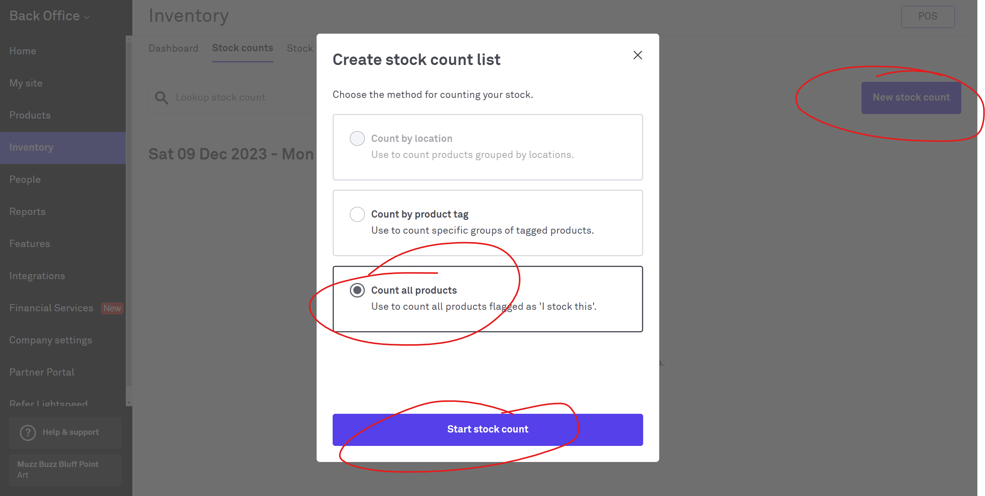Expand the Back Office dropdown chevron
985x496 pixels.
(87, 17)
